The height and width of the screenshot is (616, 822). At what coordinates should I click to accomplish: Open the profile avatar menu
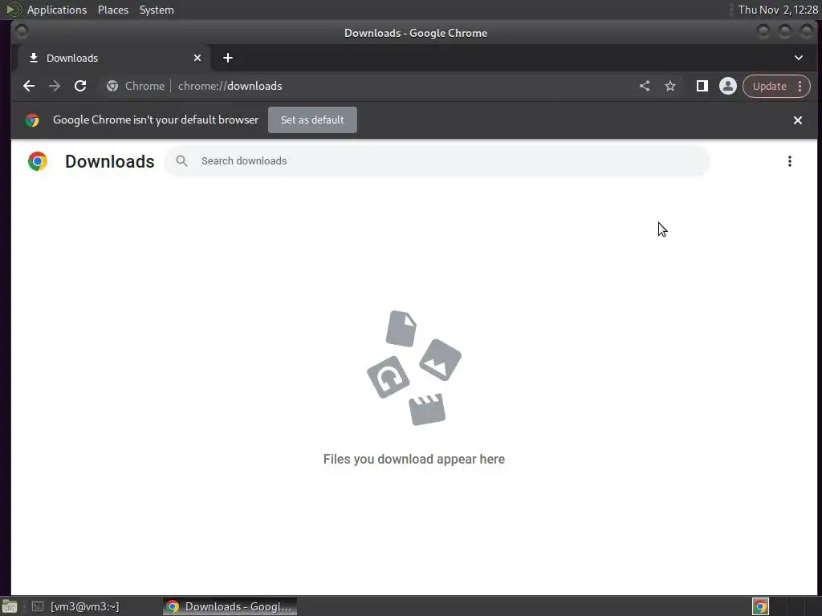point(727,86)
